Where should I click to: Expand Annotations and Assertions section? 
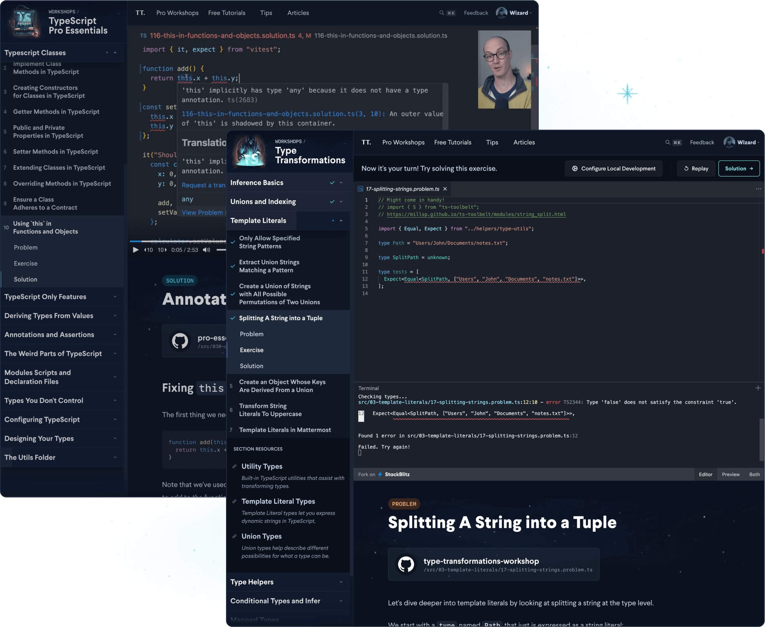tap(62, 335)
